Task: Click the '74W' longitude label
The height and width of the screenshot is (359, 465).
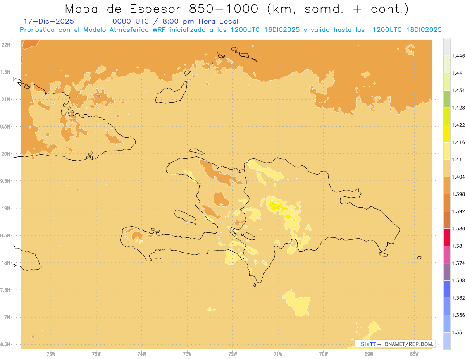Action: pyautogui.click(x=142, y=354)
